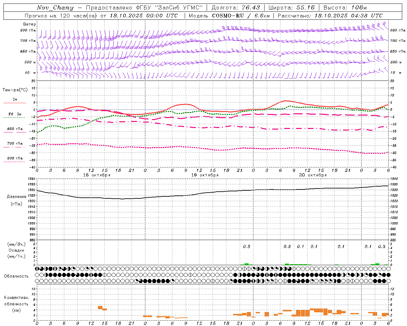Click the first 0.3 precipitation value on October 19
407x326 pixels.
point(246,246)
